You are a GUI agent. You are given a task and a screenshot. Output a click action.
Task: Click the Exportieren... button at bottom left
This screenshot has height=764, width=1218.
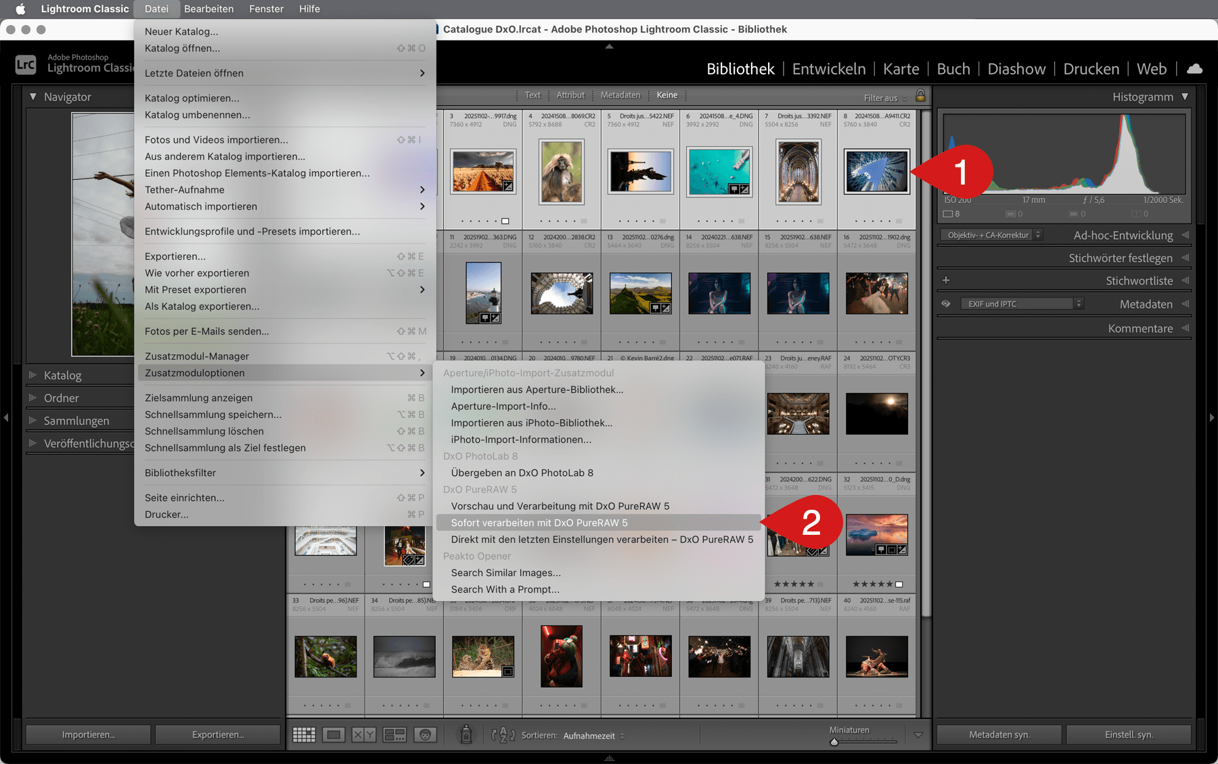[x=218, y=735]
